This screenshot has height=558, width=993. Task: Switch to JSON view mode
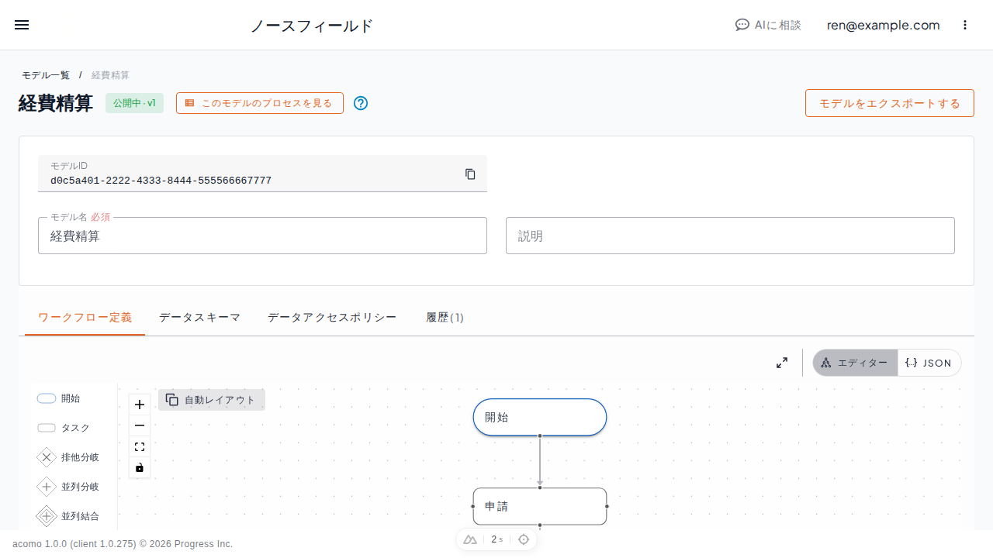pos(929,363)
